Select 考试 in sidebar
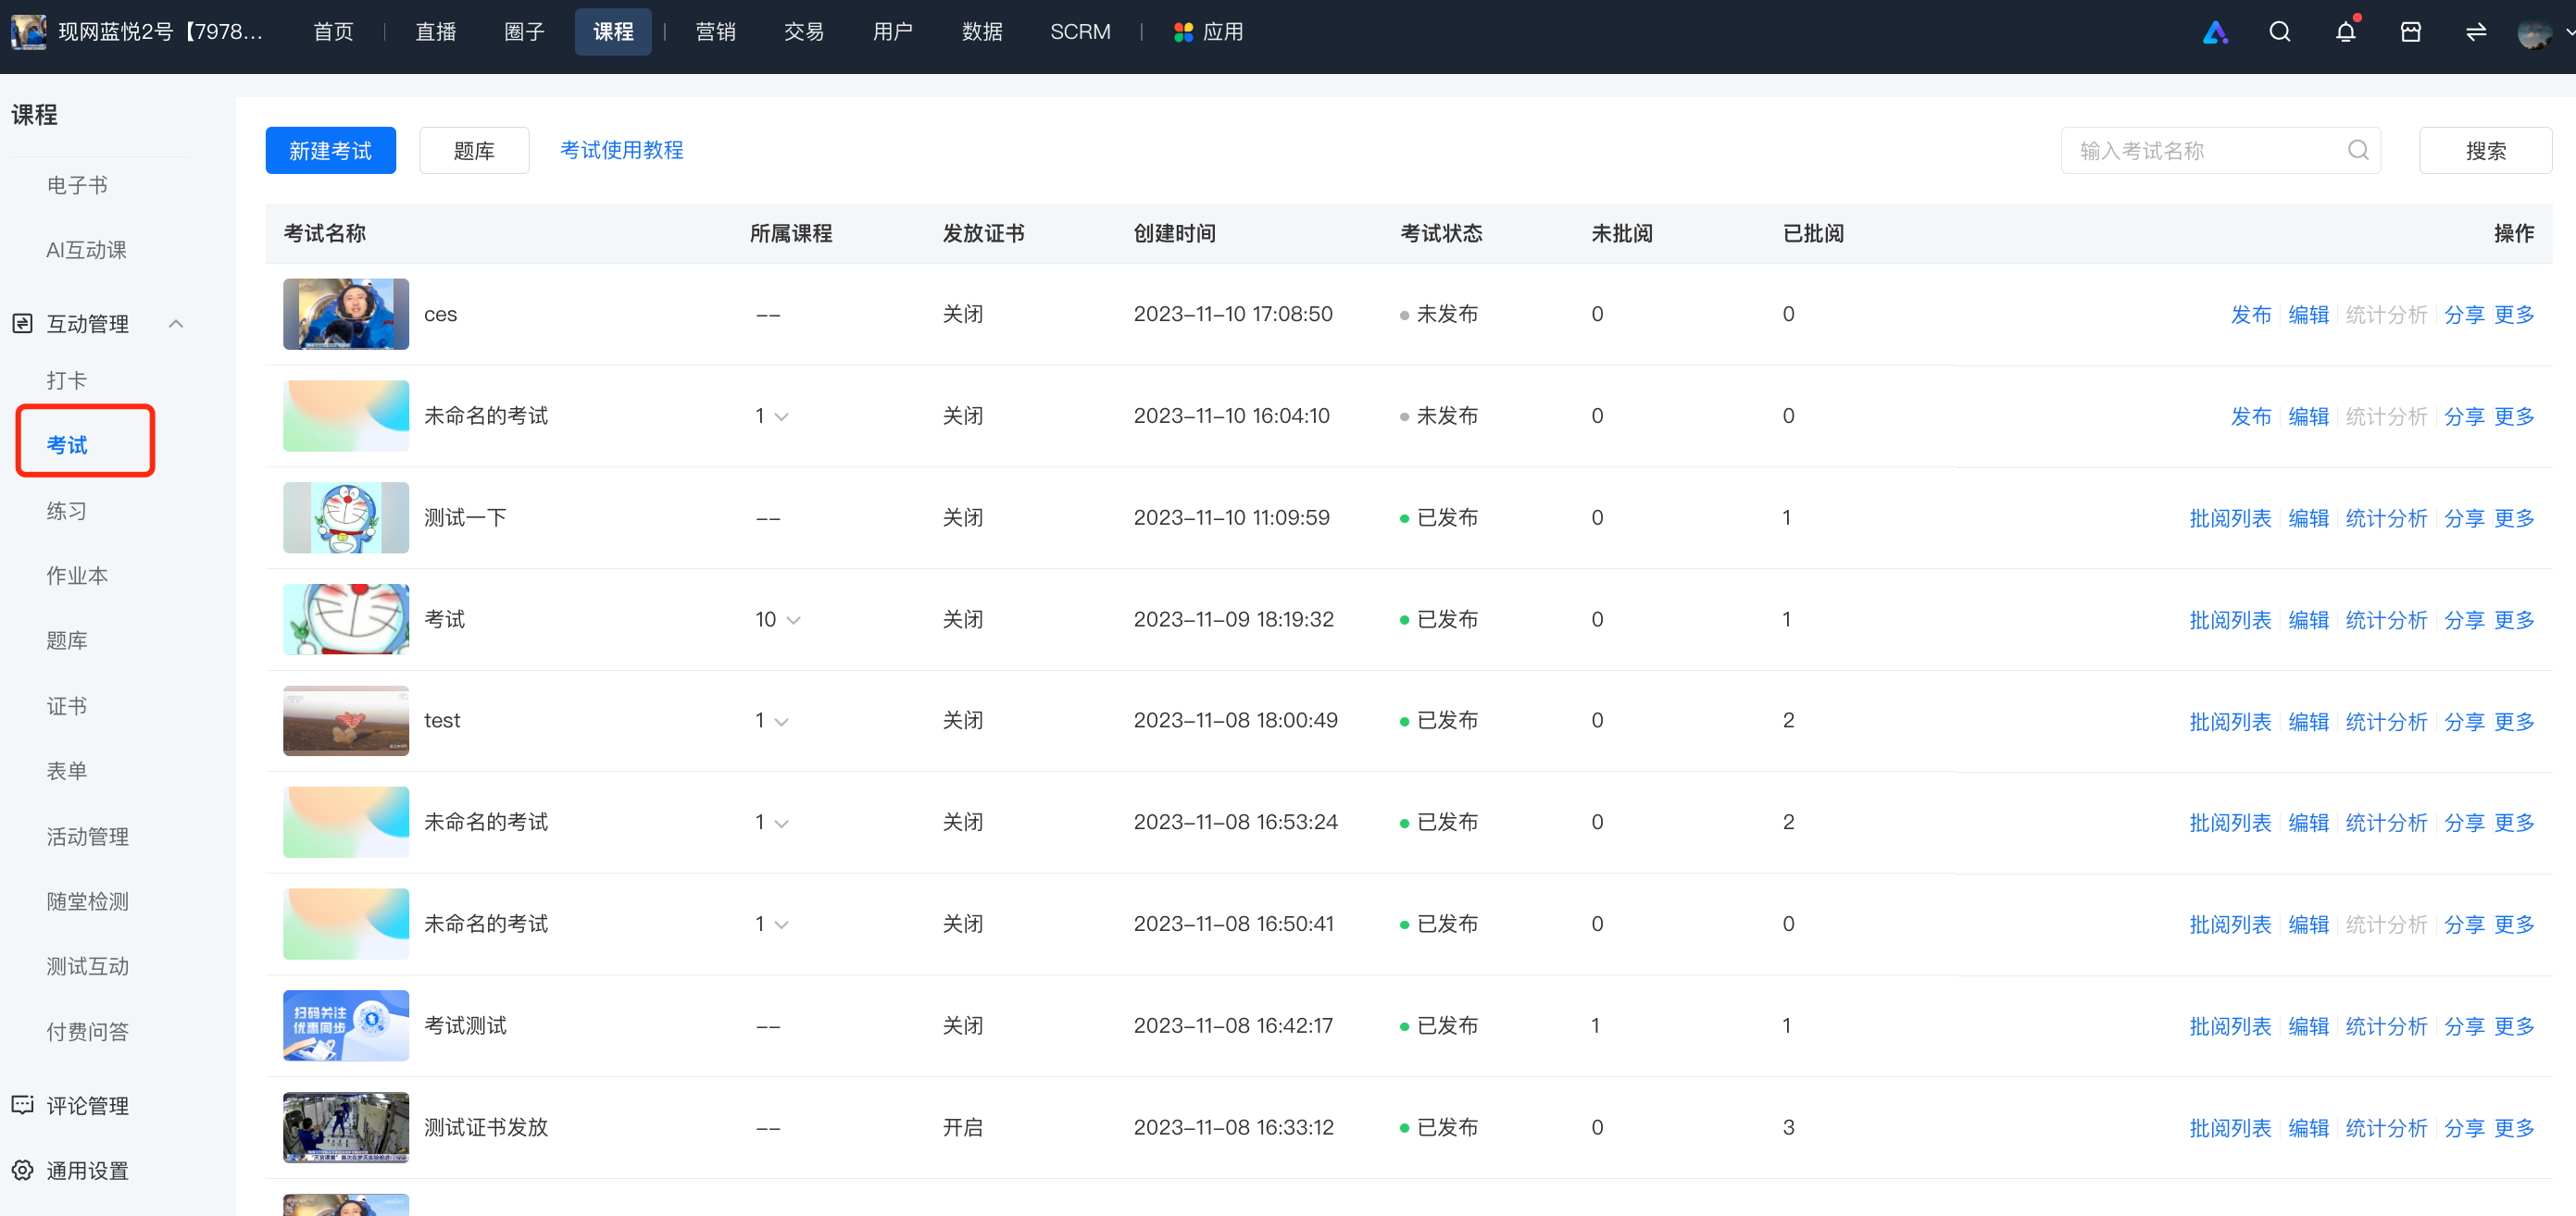 click(x=67, y=444)
